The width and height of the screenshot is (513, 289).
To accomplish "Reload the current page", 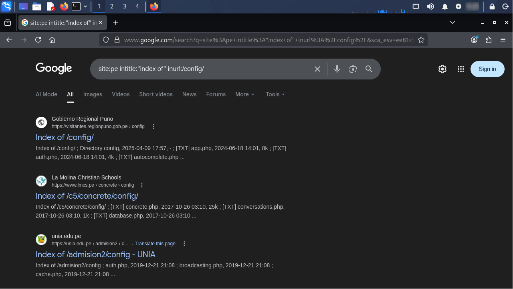I will point(38,40).
